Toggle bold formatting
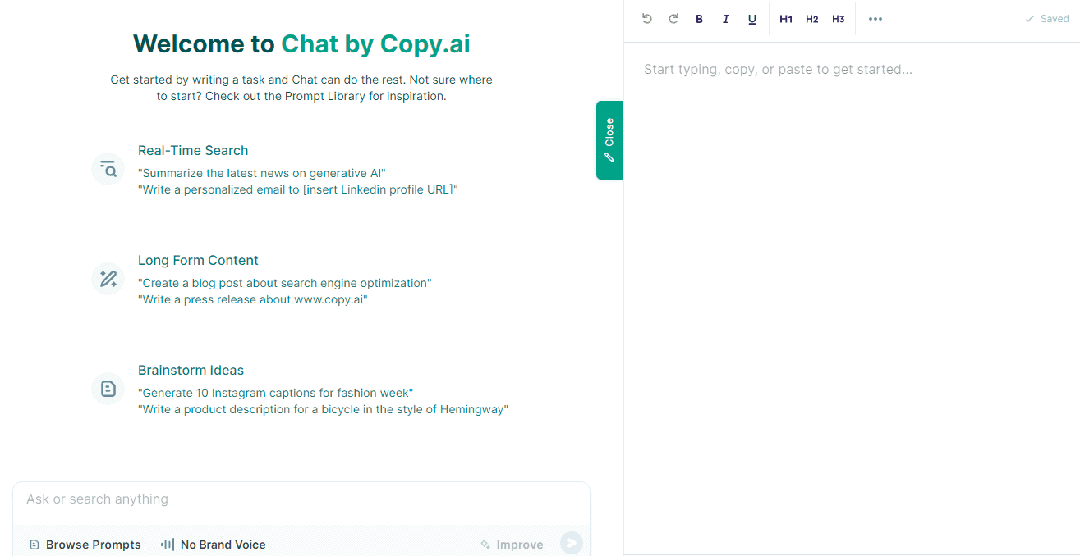This screenshot has height=556, width=1080. pos(699,18)
